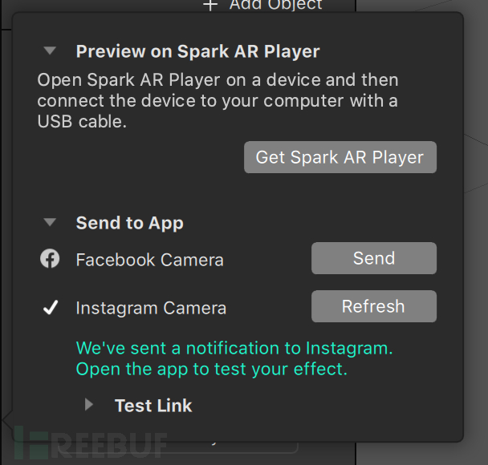This screenshot has height=465, width=488.
Task: Expand the Test Link section
Action: (89, 404)
